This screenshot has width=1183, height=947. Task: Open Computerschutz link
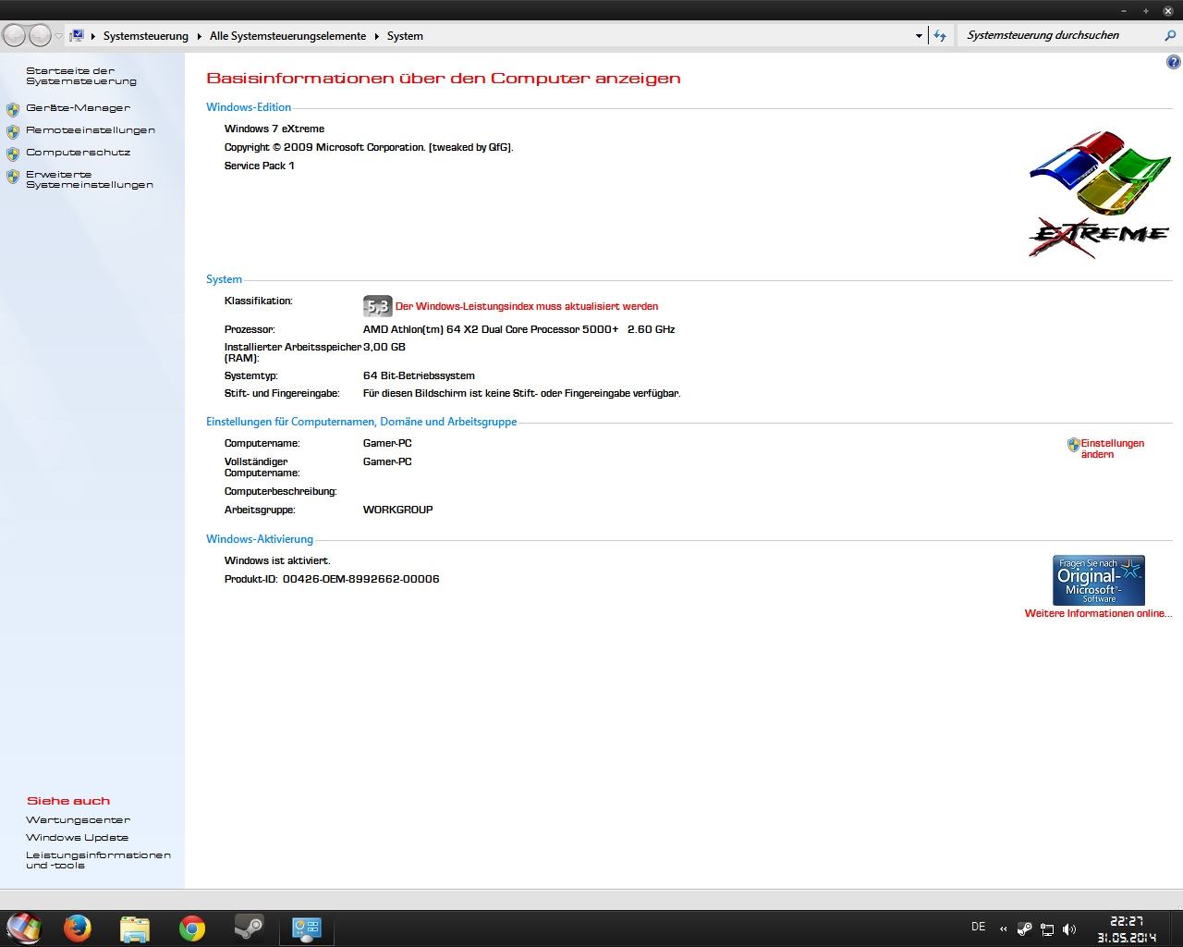coord(79,153)
